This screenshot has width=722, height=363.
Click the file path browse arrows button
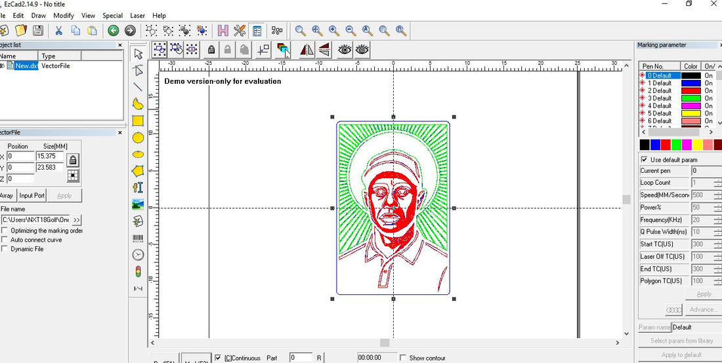click(77, 220)
